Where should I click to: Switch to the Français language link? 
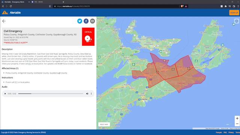219,132
